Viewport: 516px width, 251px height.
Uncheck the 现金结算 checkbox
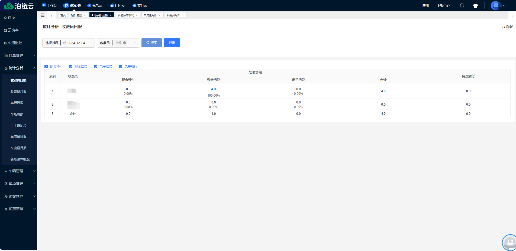[x=71, y=67]
